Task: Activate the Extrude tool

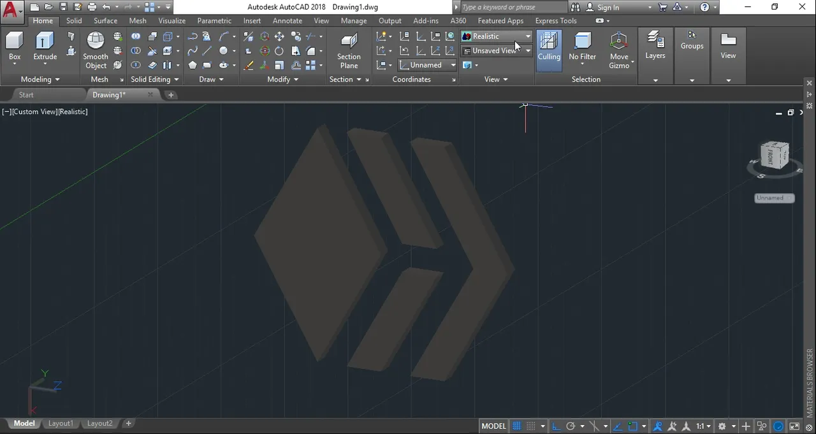Action: 45,48
